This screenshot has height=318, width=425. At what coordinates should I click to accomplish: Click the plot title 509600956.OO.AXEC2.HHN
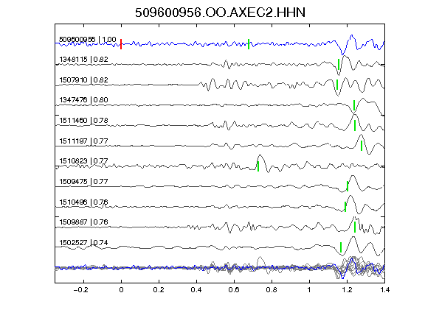pyautogui.click(x=220, y=13)
